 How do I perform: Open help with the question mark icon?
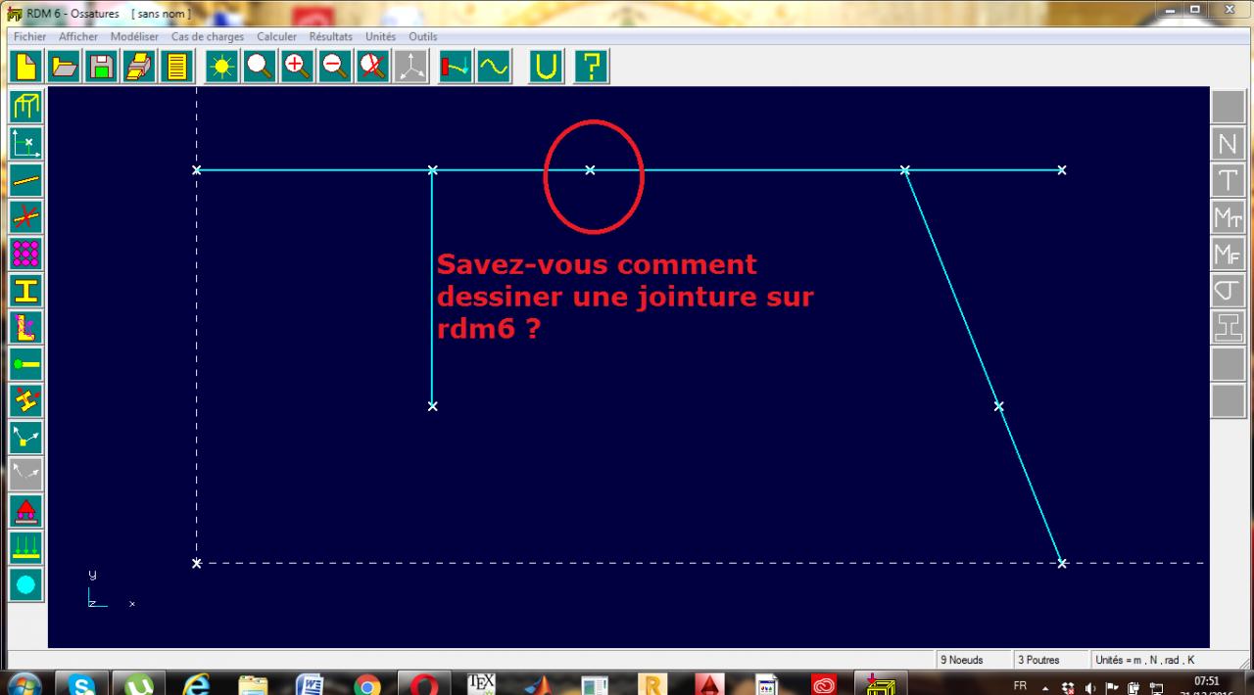click(x=592, y=67)
